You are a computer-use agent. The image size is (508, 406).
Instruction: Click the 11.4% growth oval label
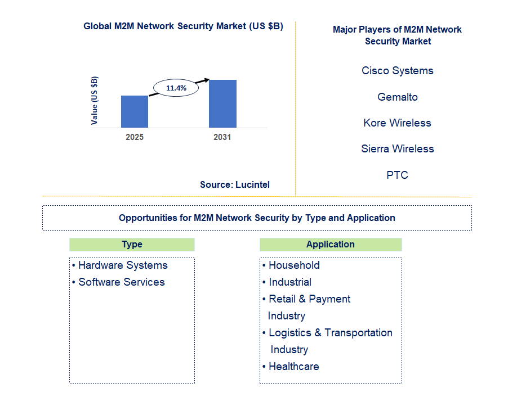[x=176, y=88]
